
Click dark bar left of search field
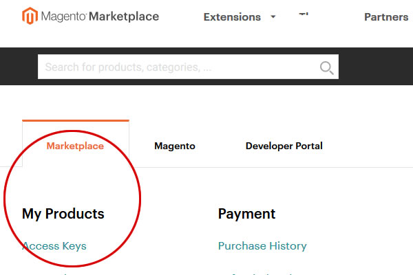[19, 67]
